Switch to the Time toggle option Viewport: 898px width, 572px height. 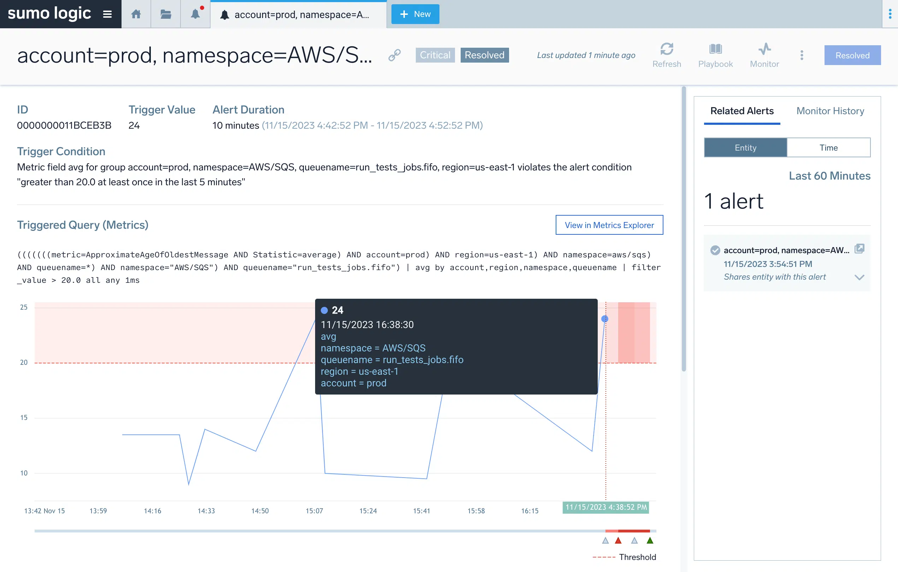(828, 148)
